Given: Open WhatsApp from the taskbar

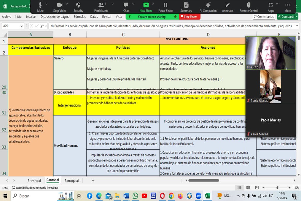Looking at the screenshot, I should pos(135,196).
